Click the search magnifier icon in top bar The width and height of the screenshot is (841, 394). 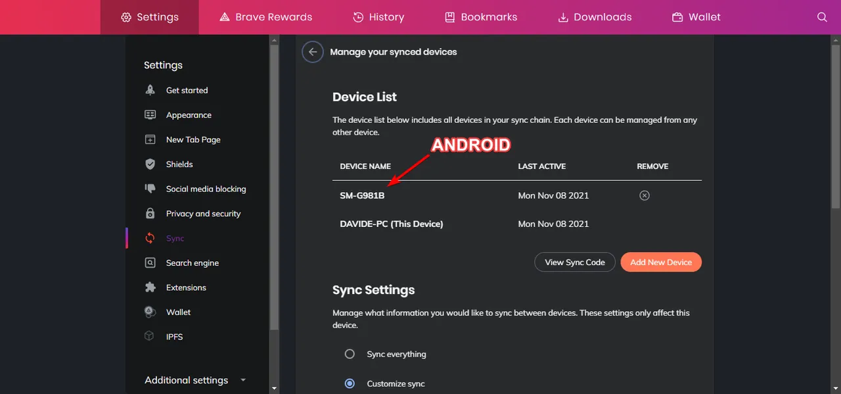(822, 17)
